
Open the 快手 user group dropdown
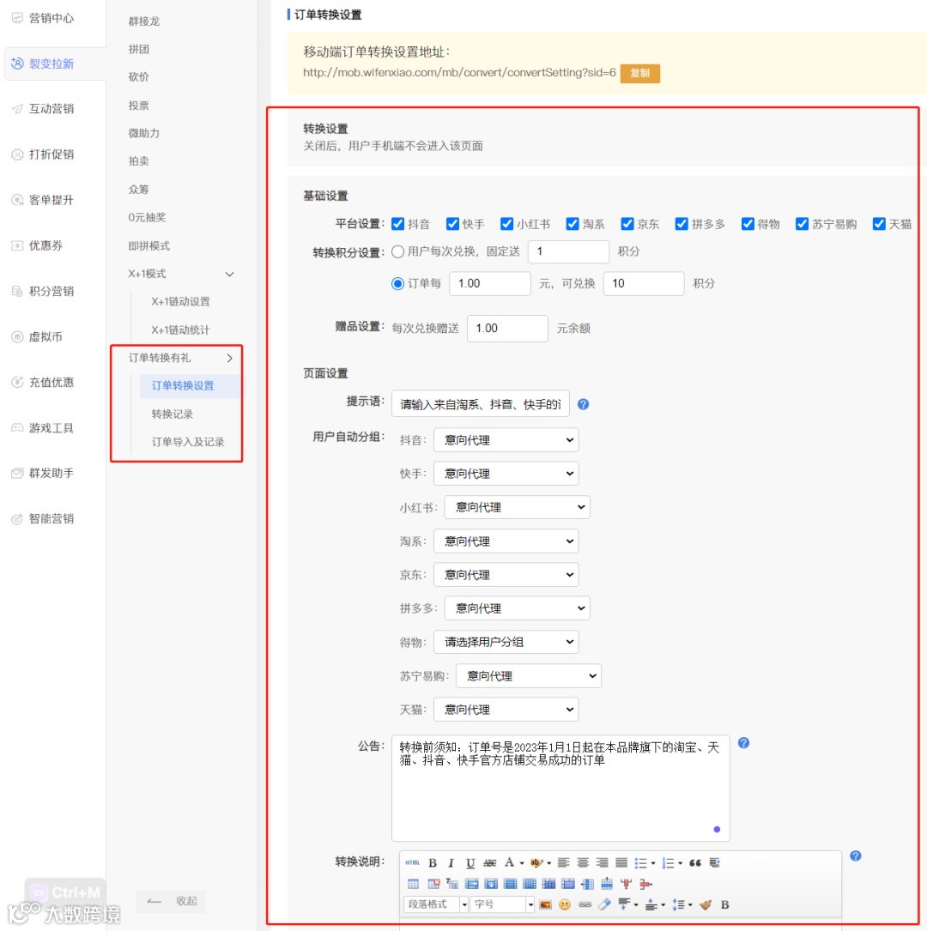point(506,474)
